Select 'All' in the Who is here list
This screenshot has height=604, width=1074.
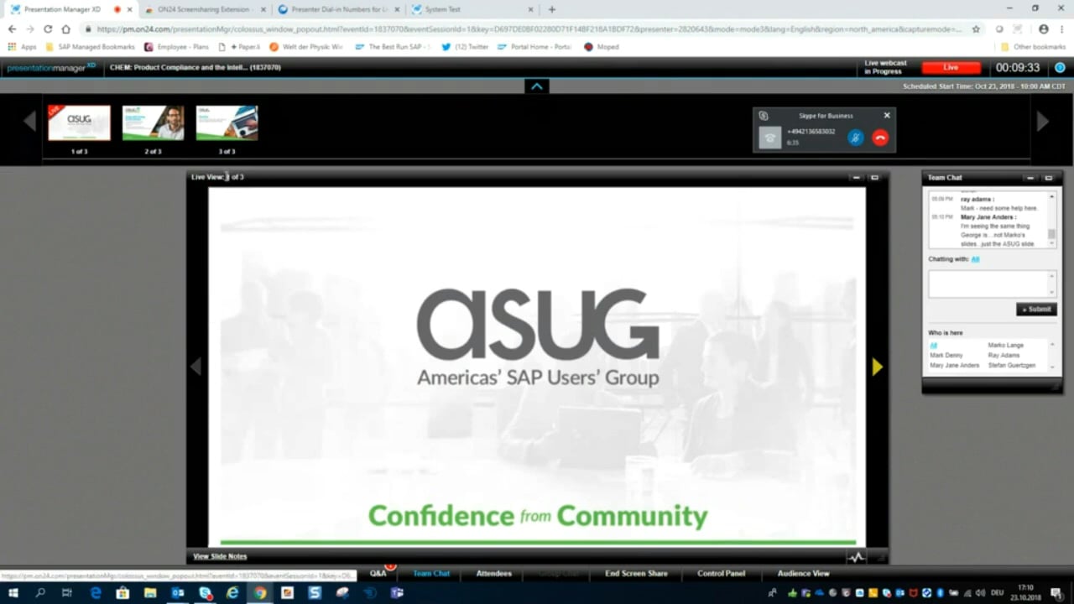pyautogui.click(x=933, y=345)
